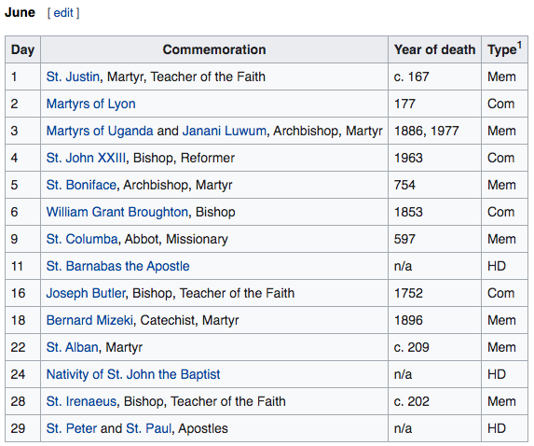Follow the Martyrs of Uganda link
Screen dimensions: 534x446
click(100, 131)
